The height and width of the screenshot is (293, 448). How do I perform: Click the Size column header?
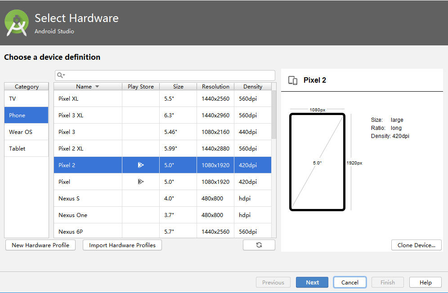pyautogui.click(x=178, y=87)
